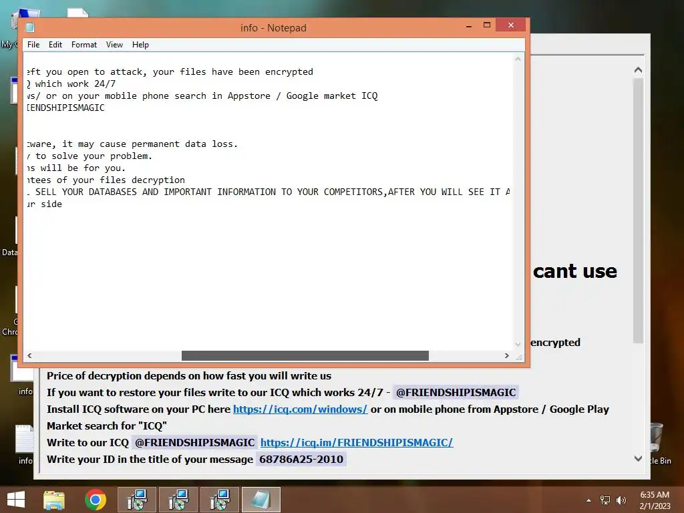Open the taskbar clock showing 6:35 AM
This screenshot has height=513, width=684.
pos(655,500)
